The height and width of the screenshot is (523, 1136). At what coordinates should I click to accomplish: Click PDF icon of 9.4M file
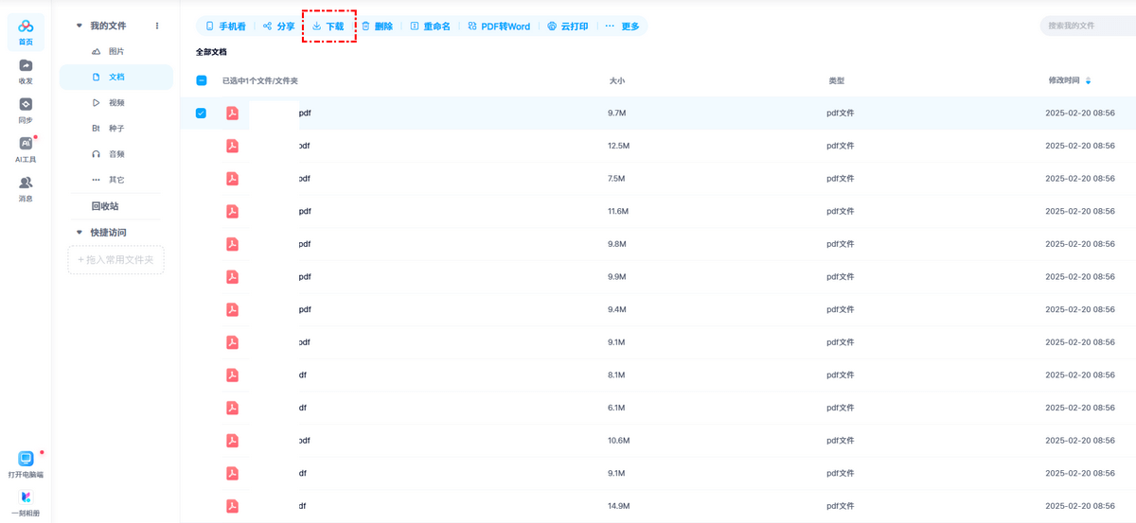[x=232, y=309]
